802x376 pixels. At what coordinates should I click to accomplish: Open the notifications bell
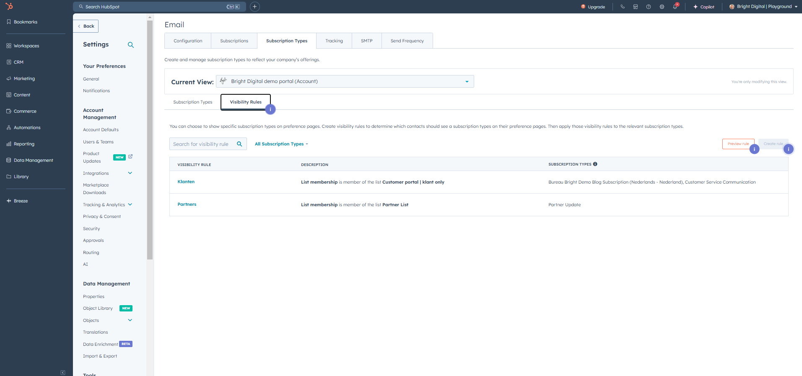[x=675, y=7]
